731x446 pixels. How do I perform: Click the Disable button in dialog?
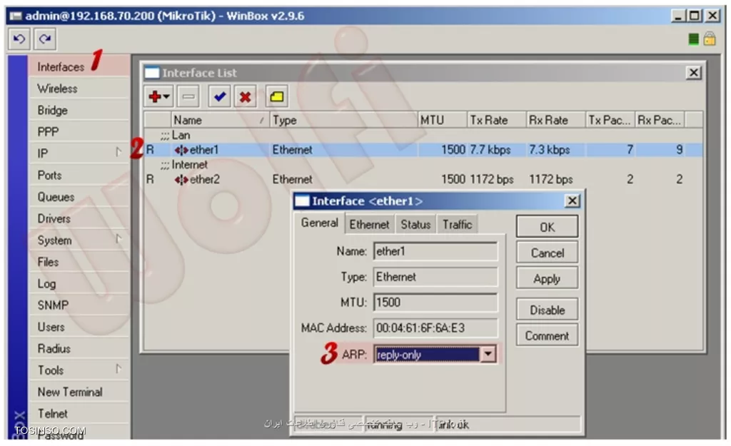547,310
